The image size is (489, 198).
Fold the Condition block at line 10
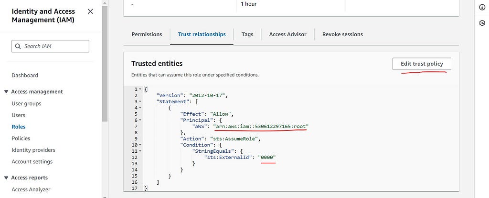click(140, 145)
